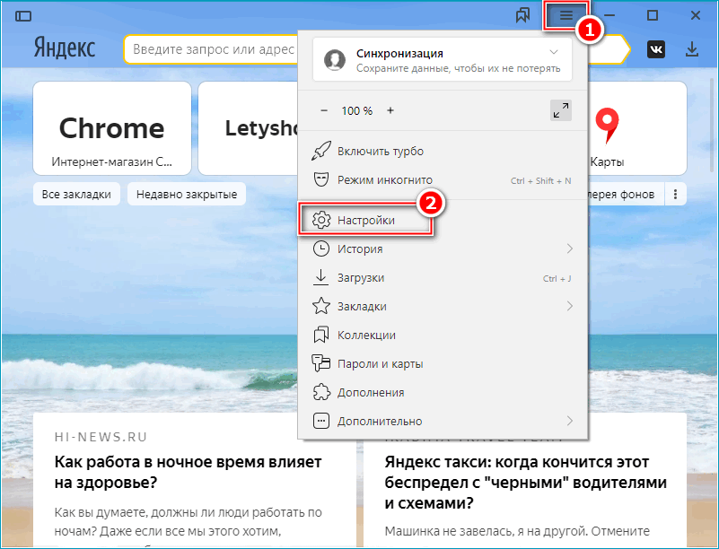The image size is (719, 549).
Task: Click the hamburger menu icon in title bar
Action: (x=566, y=16)
